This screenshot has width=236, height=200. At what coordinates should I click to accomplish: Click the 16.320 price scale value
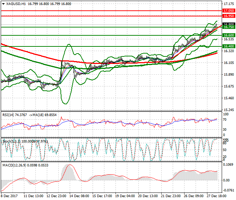coord(229,51)
